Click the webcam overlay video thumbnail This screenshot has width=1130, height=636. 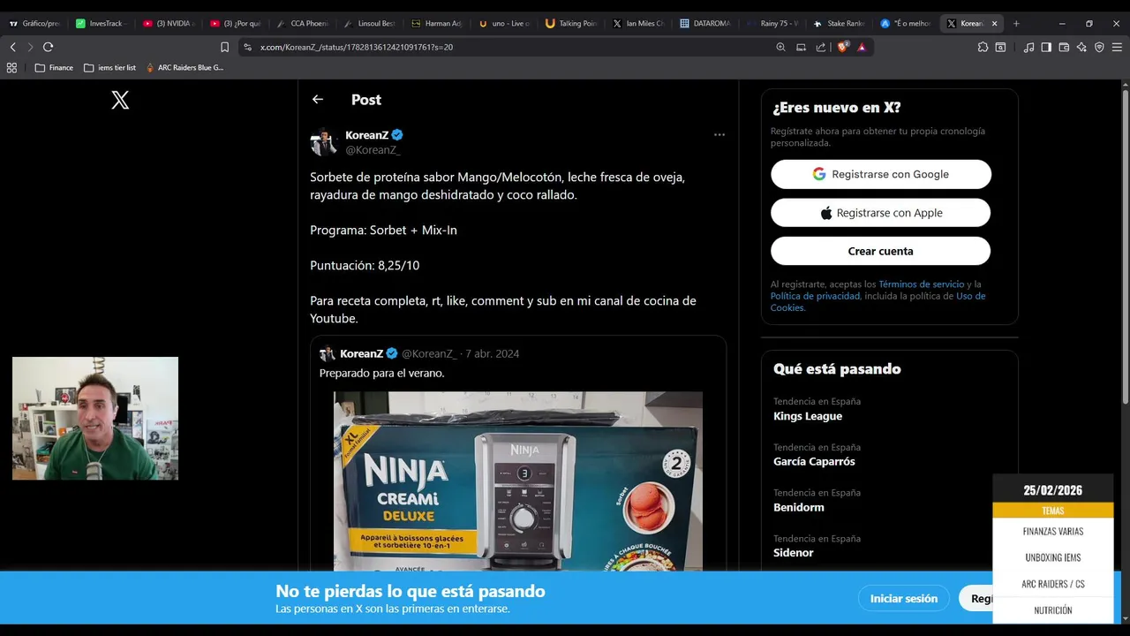point(95,419)
